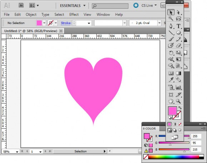Enable Draw Normal mode
Image resolution: width=207 pixels, height=163 pixels.
170,130
